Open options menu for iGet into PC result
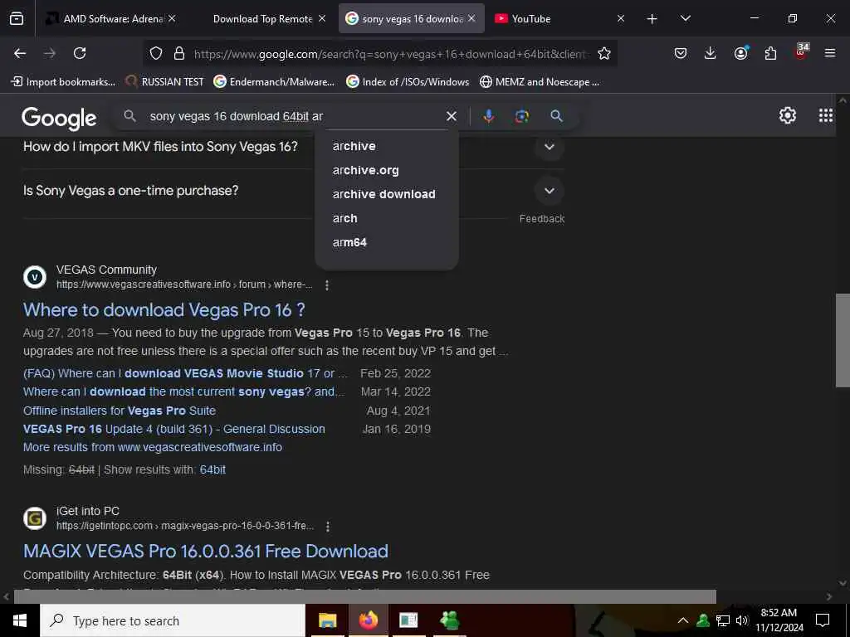Screen dimensions: 850x637 click(x=327, y=527)
